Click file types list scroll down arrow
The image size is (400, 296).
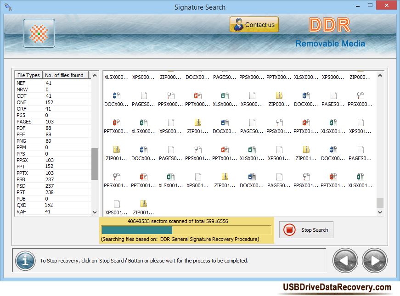point(95,212)
